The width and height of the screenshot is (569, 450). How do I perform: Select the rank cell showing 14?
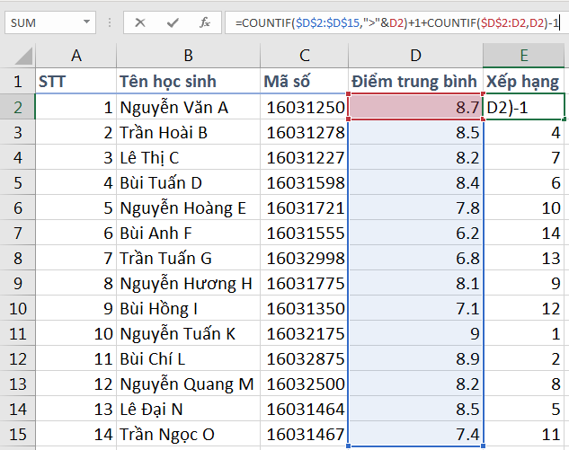click(525, 258)
